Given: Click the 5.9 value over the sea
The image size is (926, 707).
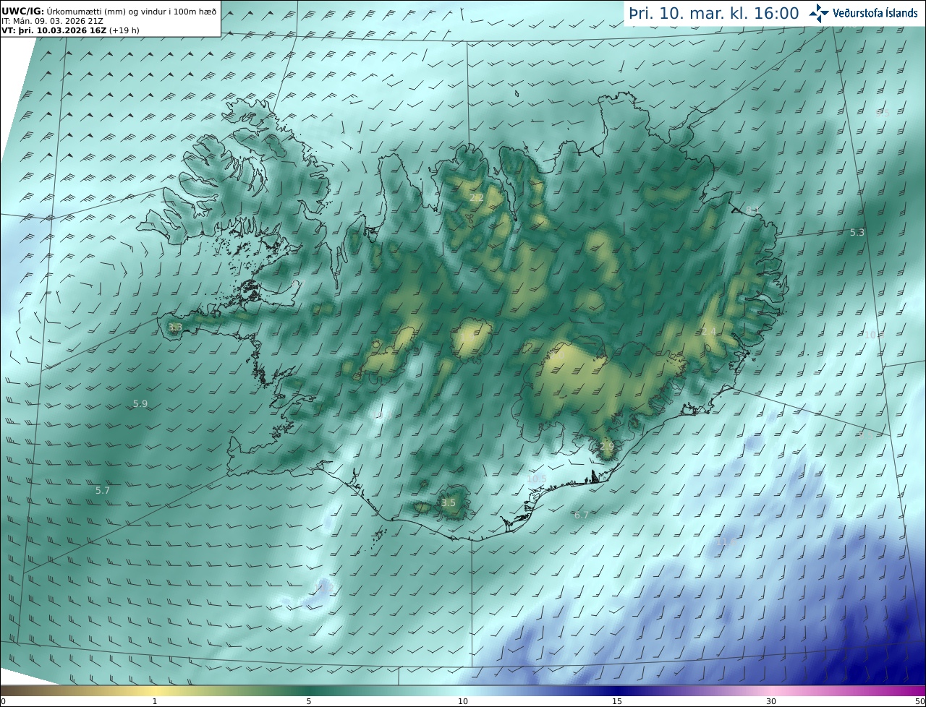Looking at the screenshot, I should (x=140, y=403).
